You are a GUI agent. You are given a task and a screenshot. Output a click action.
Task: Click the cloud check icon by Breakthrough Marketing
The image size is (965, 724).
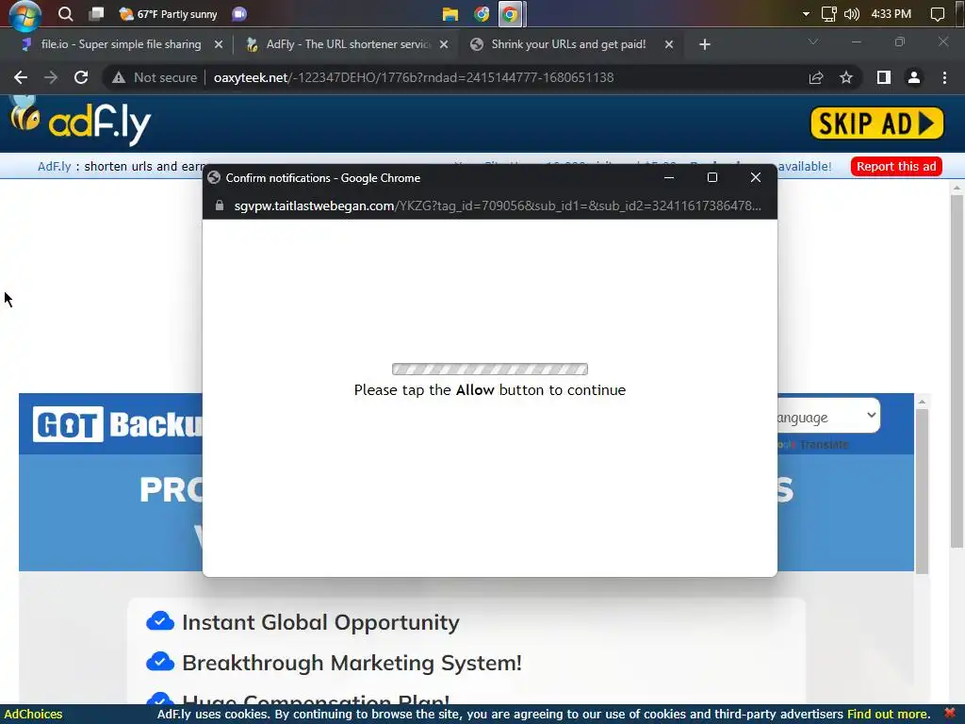[160, 662]
